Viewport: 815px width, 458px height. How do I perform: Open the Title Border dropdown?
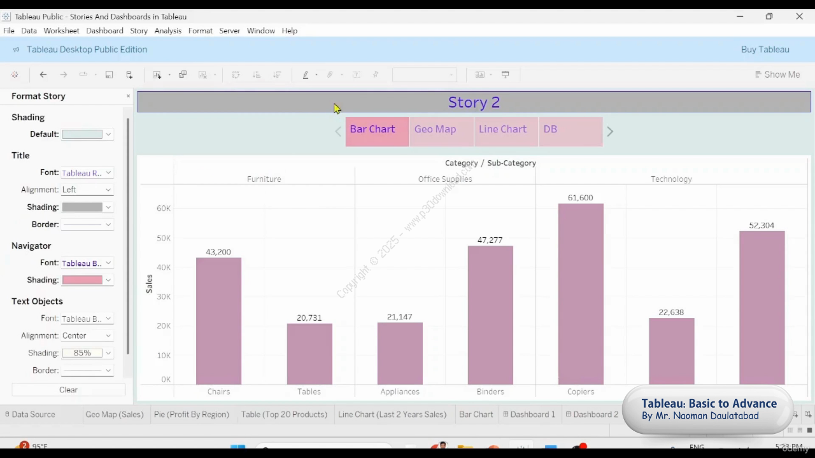(x=87, y=225)
